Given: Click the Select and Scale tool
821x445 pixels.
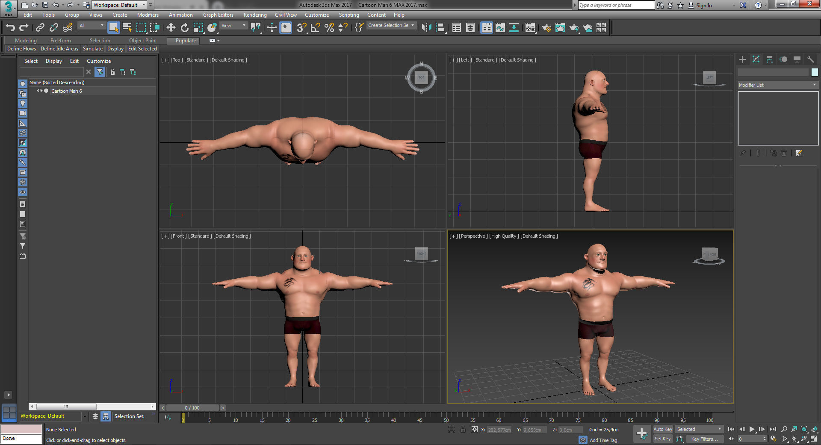Looking at the screenshot, I should (198, 28).
